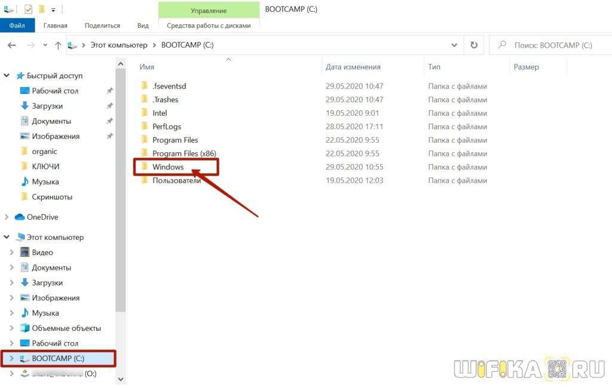Click the Windows folder icon

[144, 167]
